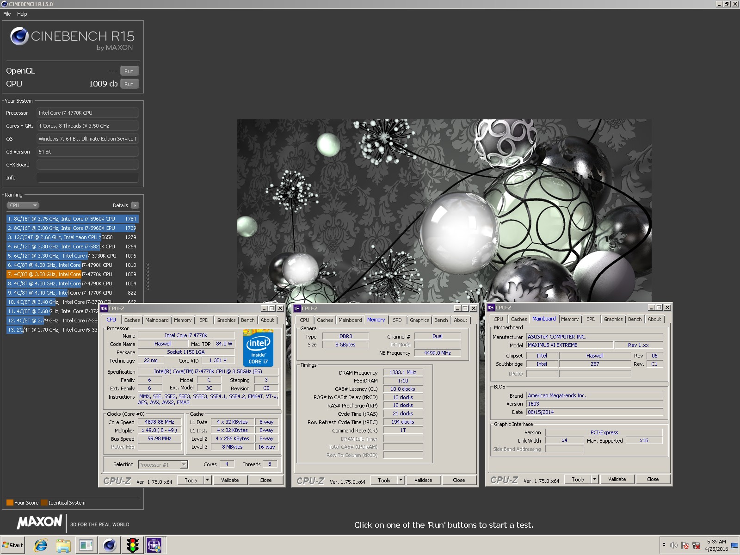Click mainboard model MAXIMUS VI EXTREME
The width and height of the screenshot is (740, 555).
(570, 345)
